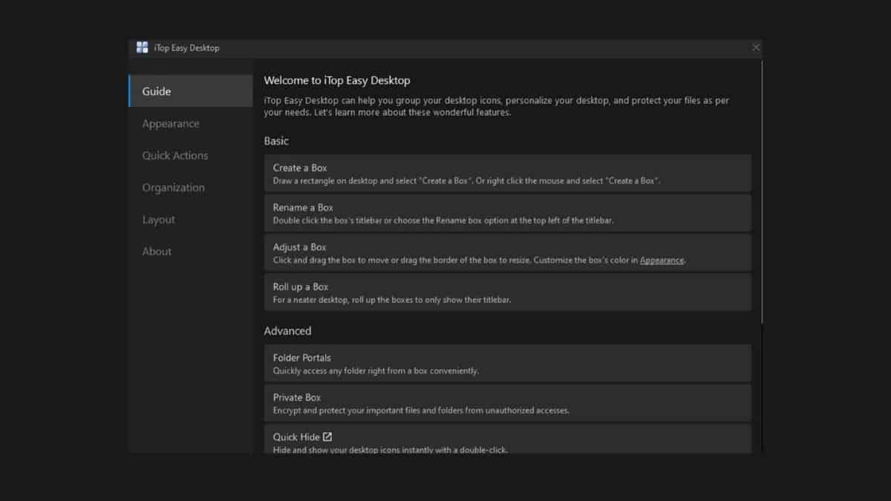The image size is (891, 501).
Task: Click the intro paragraph about grouping desktop icons
Action: point(497,106)
